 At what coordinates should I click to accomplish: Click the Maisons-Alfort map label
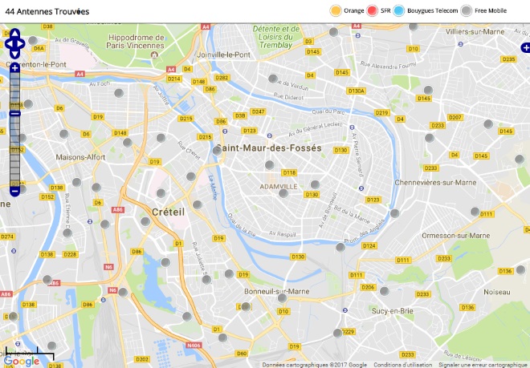pos(80,157)
